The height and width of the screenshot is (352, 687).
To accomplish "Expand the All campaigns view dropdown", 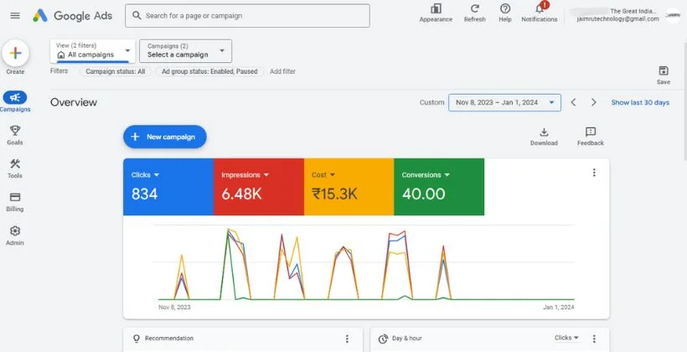I will (92, 50).
